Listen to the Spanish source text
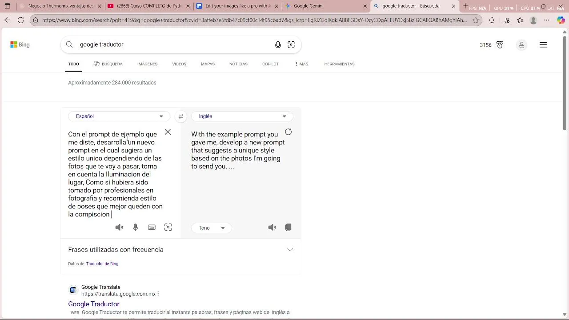Image resolution: width=569 pixels, height=320 pixels. pos(119,227)
